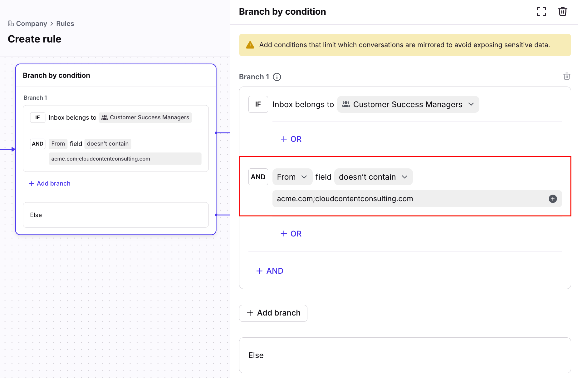Delete the rule step with header trash icon
Screen dimensions: 578x378
[x=562, y=12]
